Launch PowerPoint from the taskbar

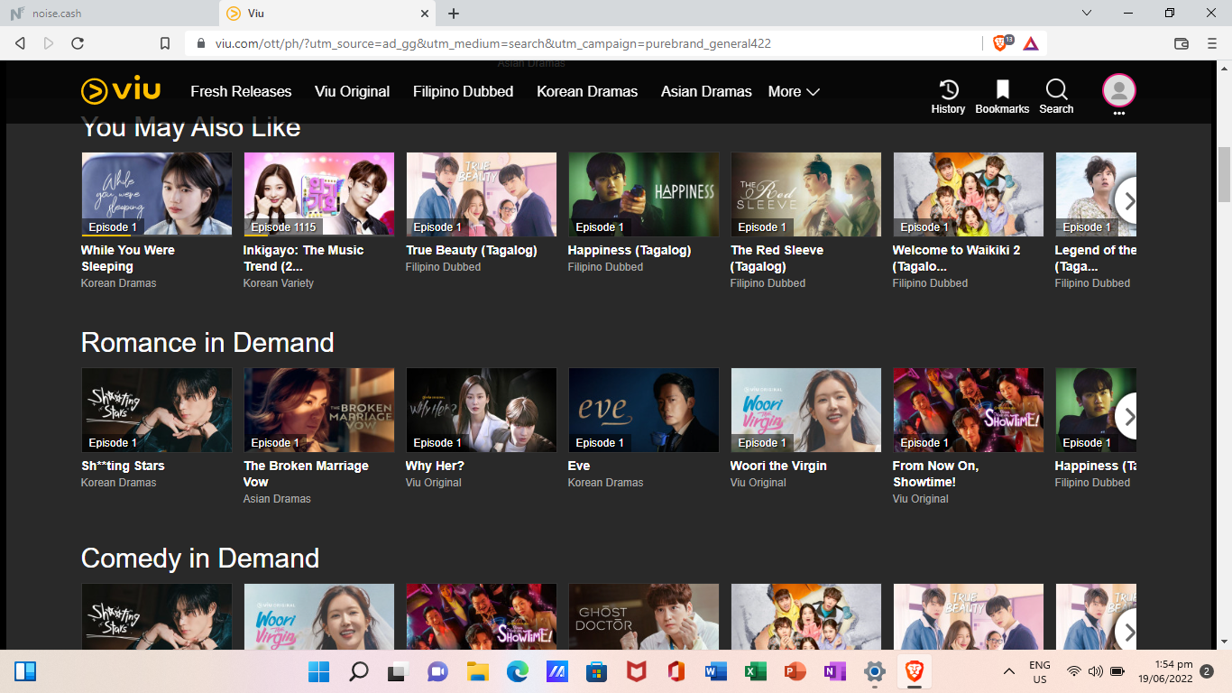pos(795,672)
